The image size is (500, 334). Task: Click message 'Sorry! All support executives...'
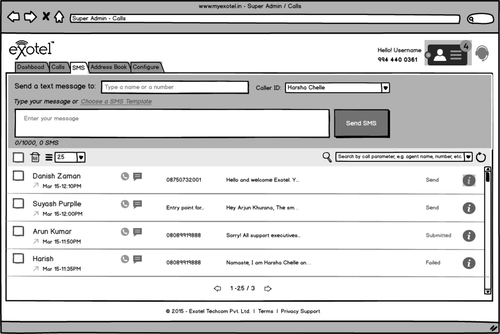(263, 235)
